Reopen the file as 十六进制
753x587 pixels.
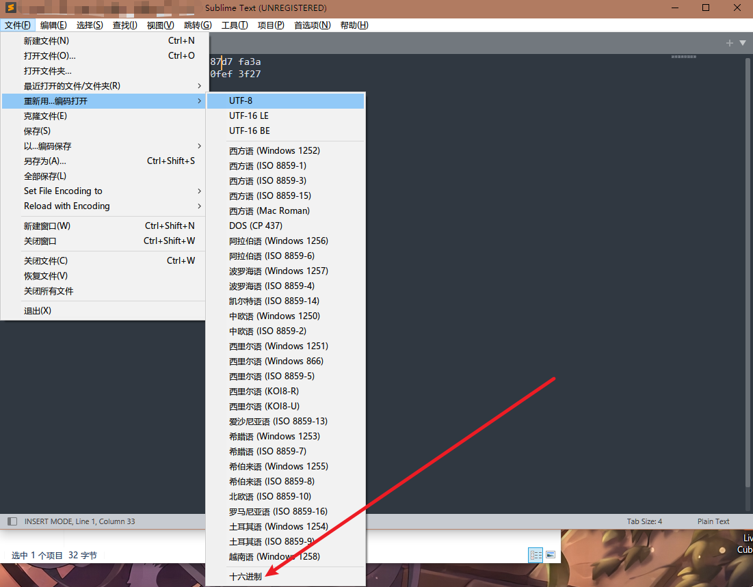(286, 577)
